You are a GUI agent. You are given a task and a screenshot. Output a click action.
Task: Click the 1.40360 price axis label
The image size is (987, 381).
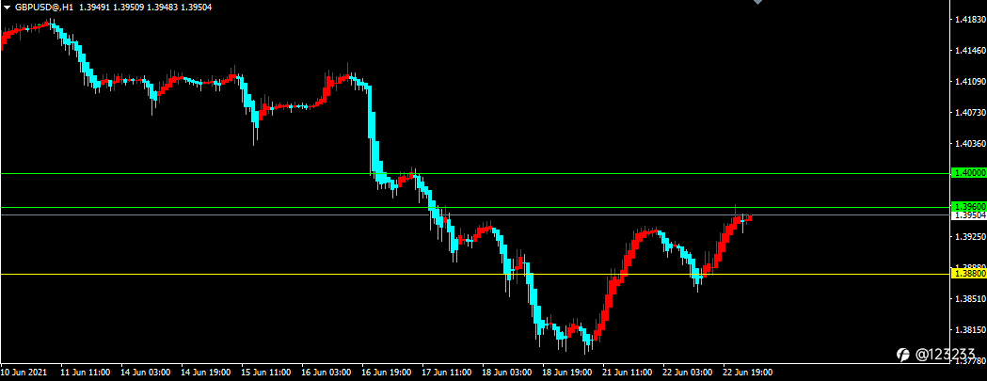969,144
